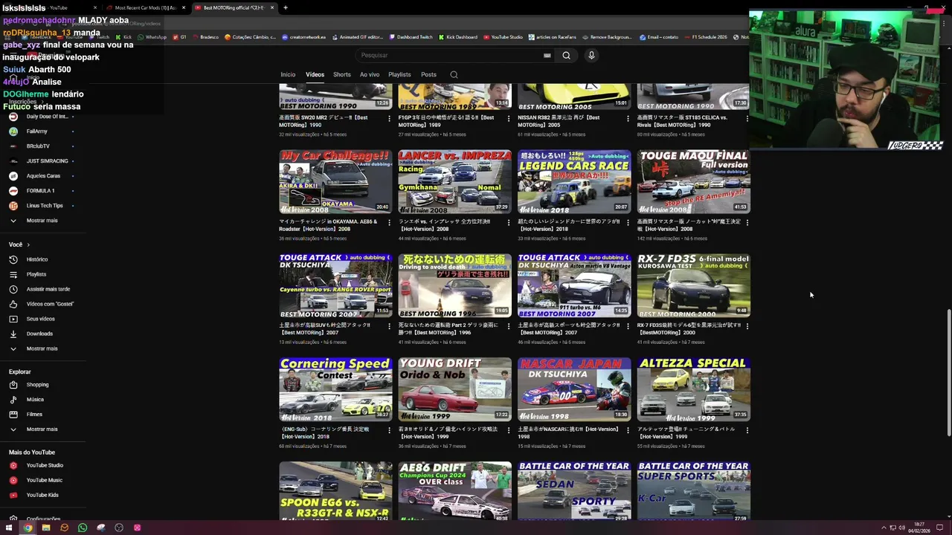Screen dimensions: 952x535
Task: Open WhatsApp from the Windows taskbar
Action: tap(83, 528)
